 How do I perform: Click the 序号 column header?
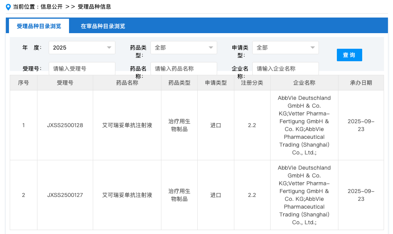point(23,83)
